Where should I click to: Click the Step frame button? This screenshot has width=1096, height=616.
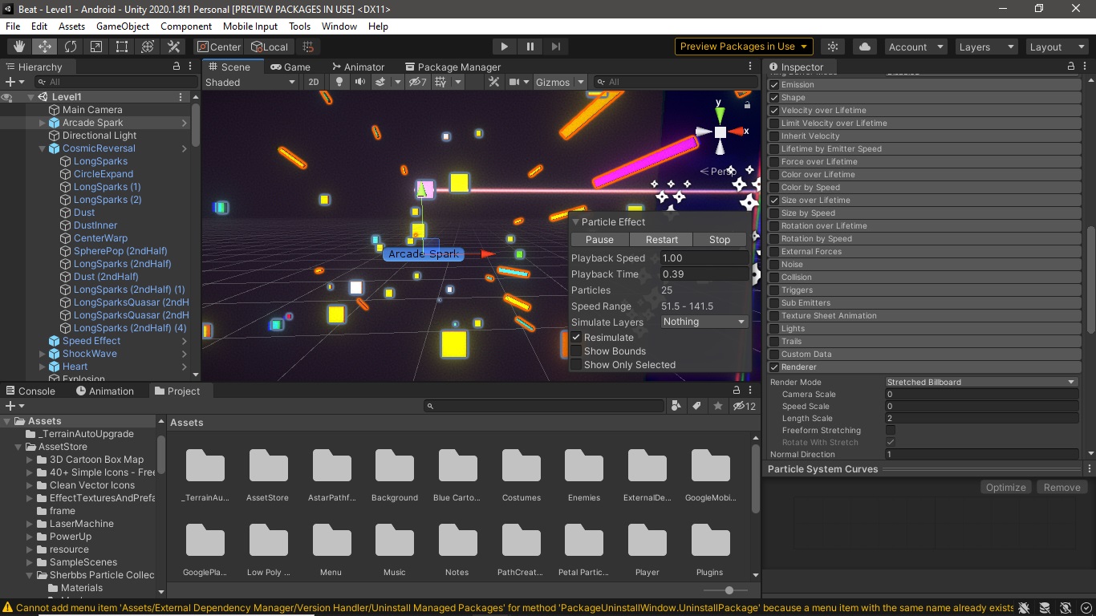click(555, 47)
